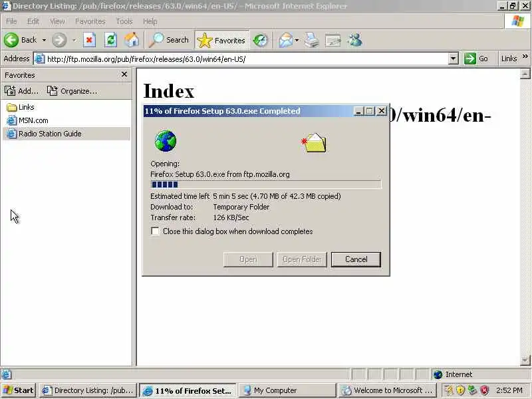Click the page scrollbar up arrow
Viewport: 532px width, 399px height.
pyautogui.click(x=525, y=74)
